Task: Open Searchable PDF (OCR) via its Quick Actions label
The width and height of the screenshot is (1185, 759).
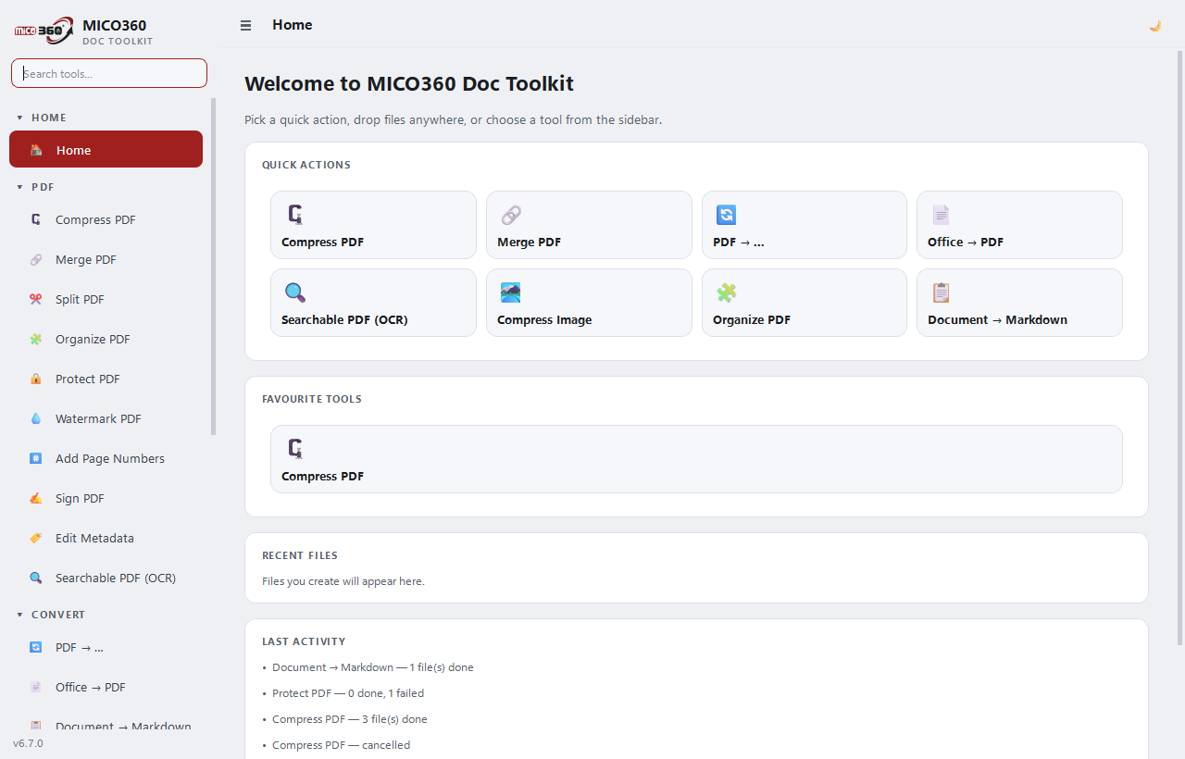Action: pyautogui.click(x=344, y=319)
